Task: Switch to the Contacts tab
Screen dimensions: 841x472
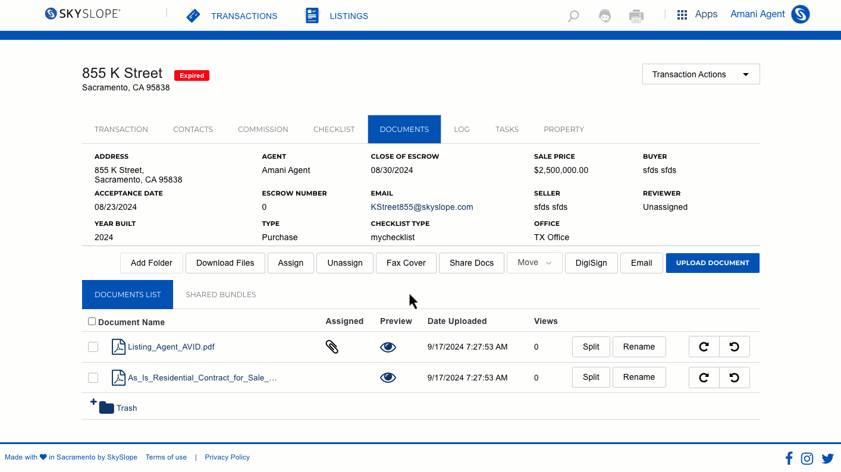Action: click(193, 129)
